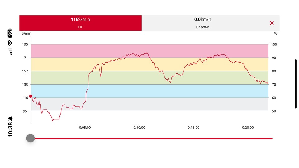Image resolution: width=299 pixels, height=168 pixels.
Task: Close the chart with the red X
Action: (x=272, y=23)
